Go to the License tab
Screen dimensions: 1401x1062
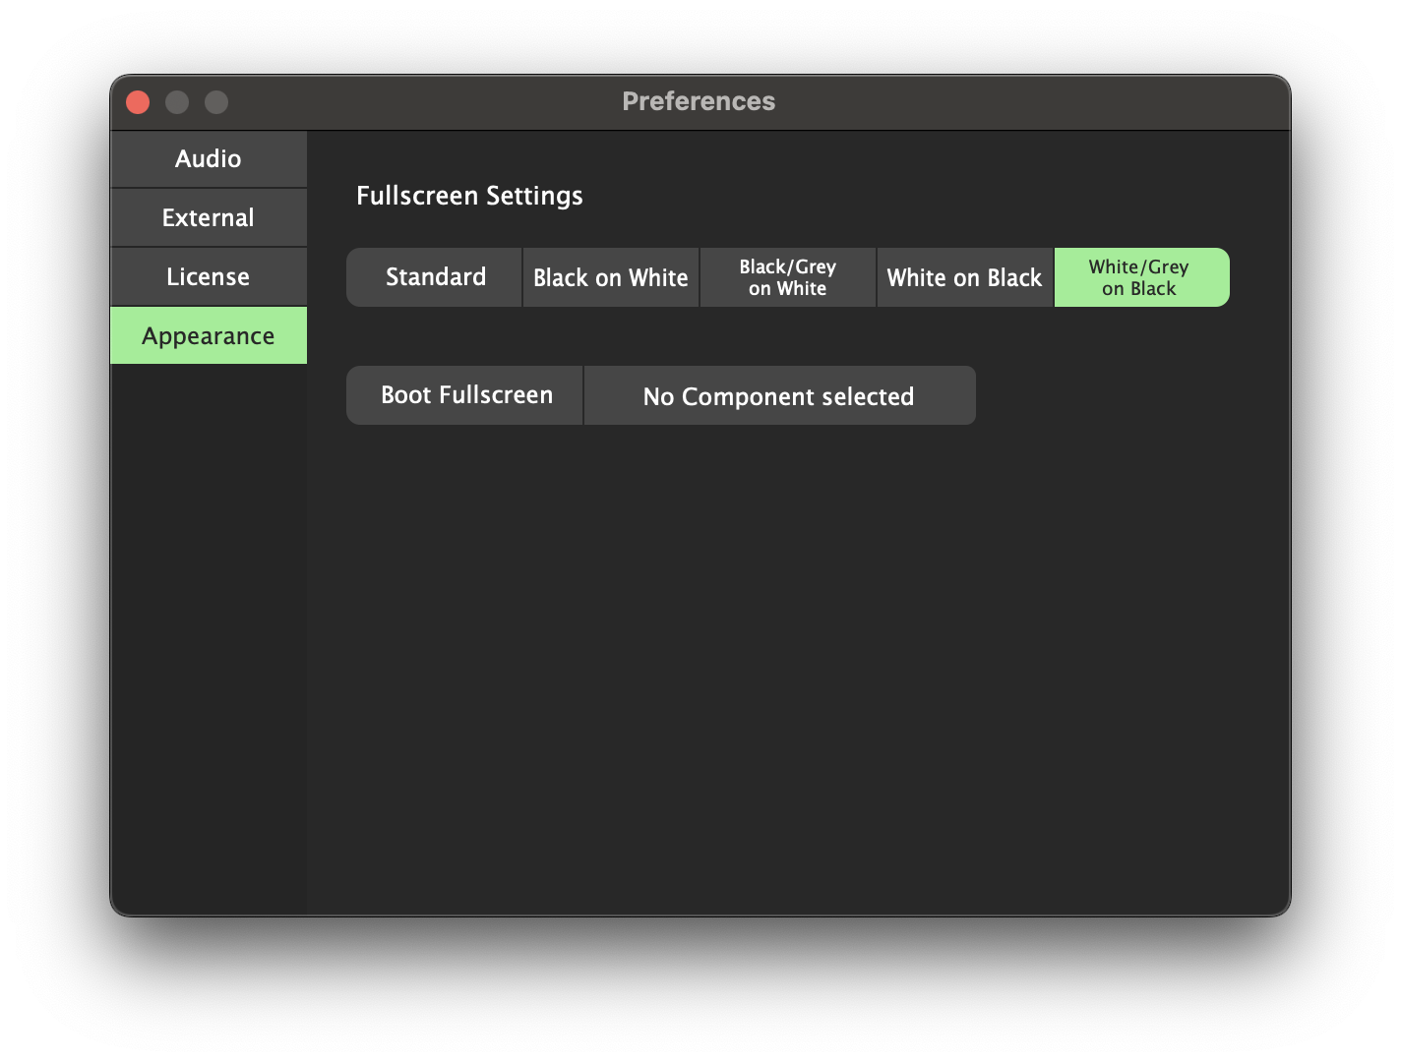tap(209, 277)
